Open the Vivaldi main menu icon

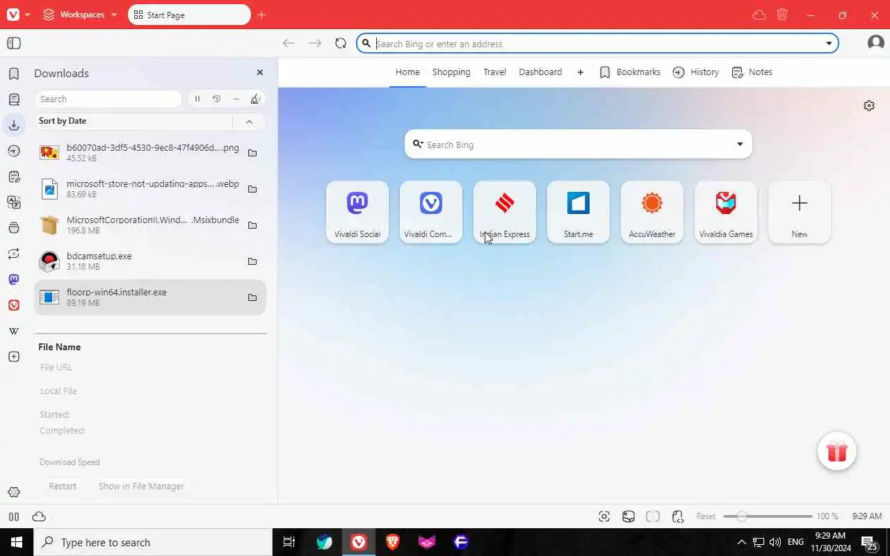point(13,15)
